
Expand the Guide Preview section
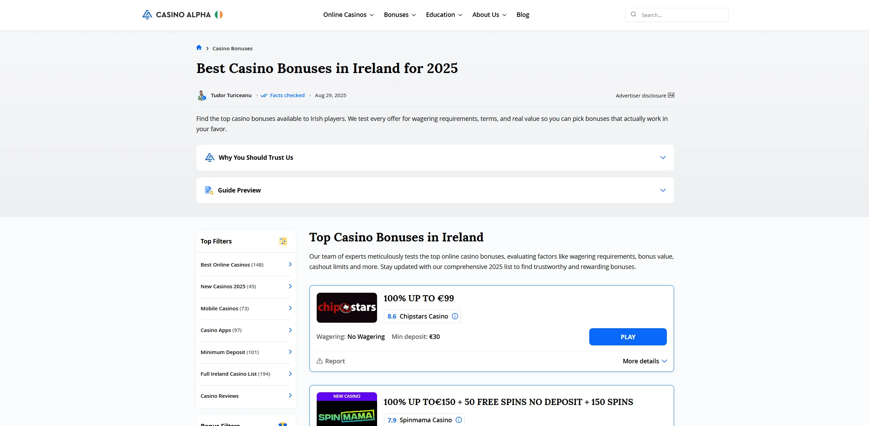[435, 190]
